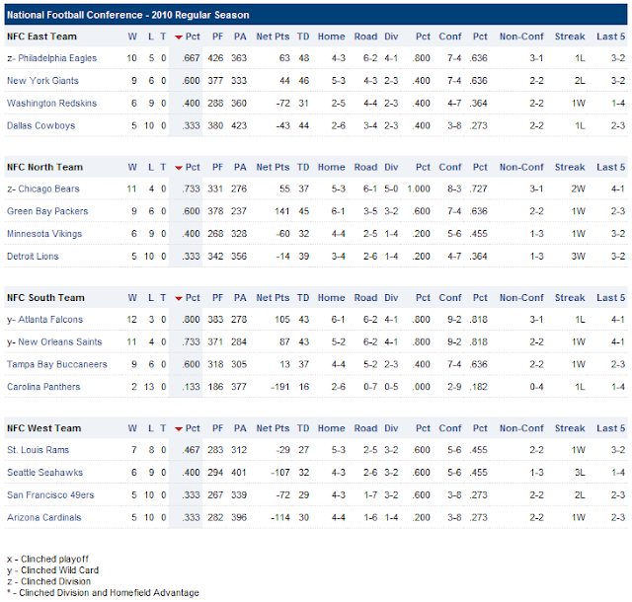632x602 pixels.
Task: Open the Chicago Bears team link
Action: click(x=48, y=188)
